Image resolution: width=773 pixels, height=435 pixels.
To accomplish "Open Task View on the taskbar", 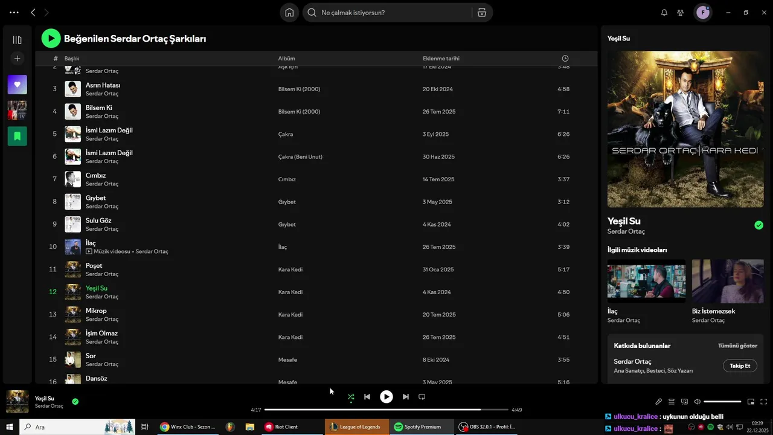I will point(145,427).
